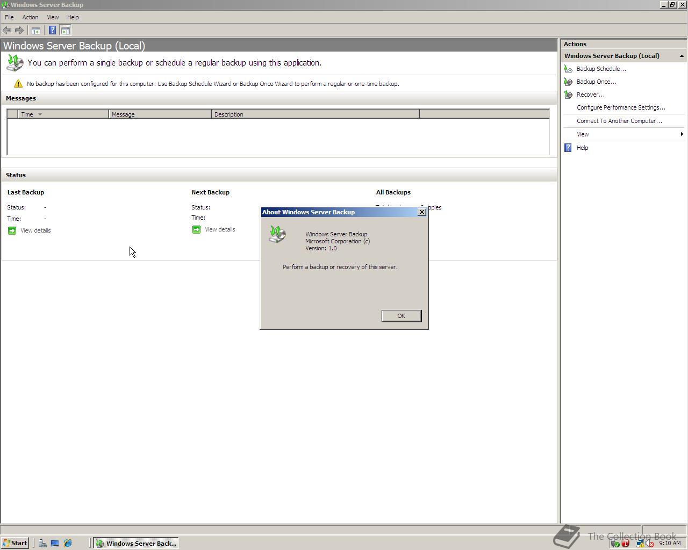This screenshot has height=550, width=688.
Task: Choose Connect To Another Computer...
Action: coord(619,121)
